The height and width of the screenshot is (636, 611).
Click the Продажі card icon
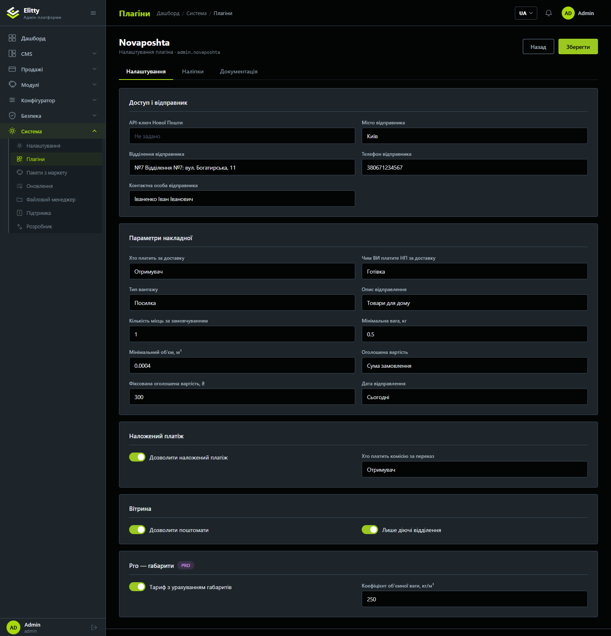coord(12,69)
